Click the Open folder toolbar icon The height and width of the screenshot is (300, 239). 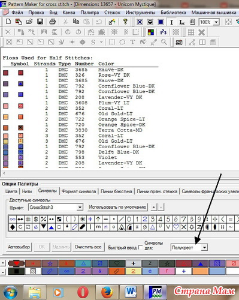[x=29, y=22]
